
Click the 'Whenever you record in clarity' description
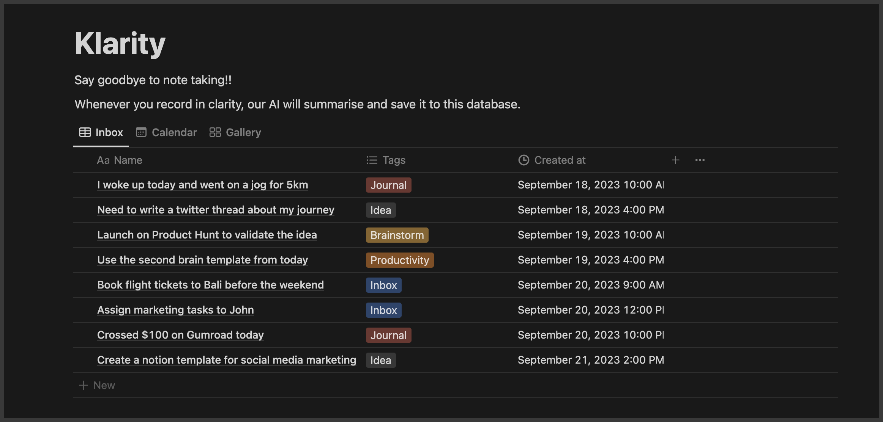(x=297, y=104)
